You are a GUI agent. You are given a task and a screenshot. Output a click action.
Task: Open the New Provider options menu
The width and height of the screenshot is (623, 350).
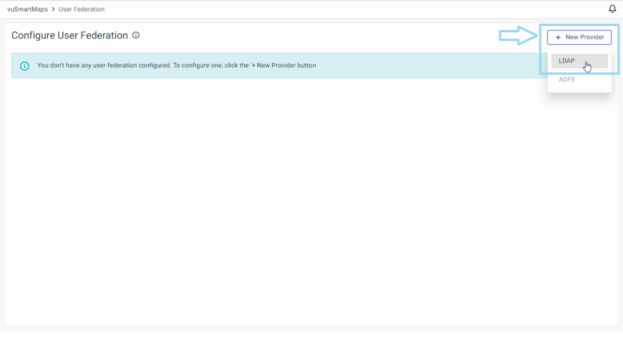[579, 37]
